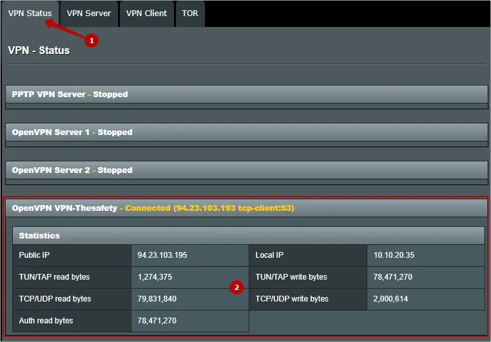Click the Statistics table header
The height and width of the screenshot is (342, 491).
248,236
